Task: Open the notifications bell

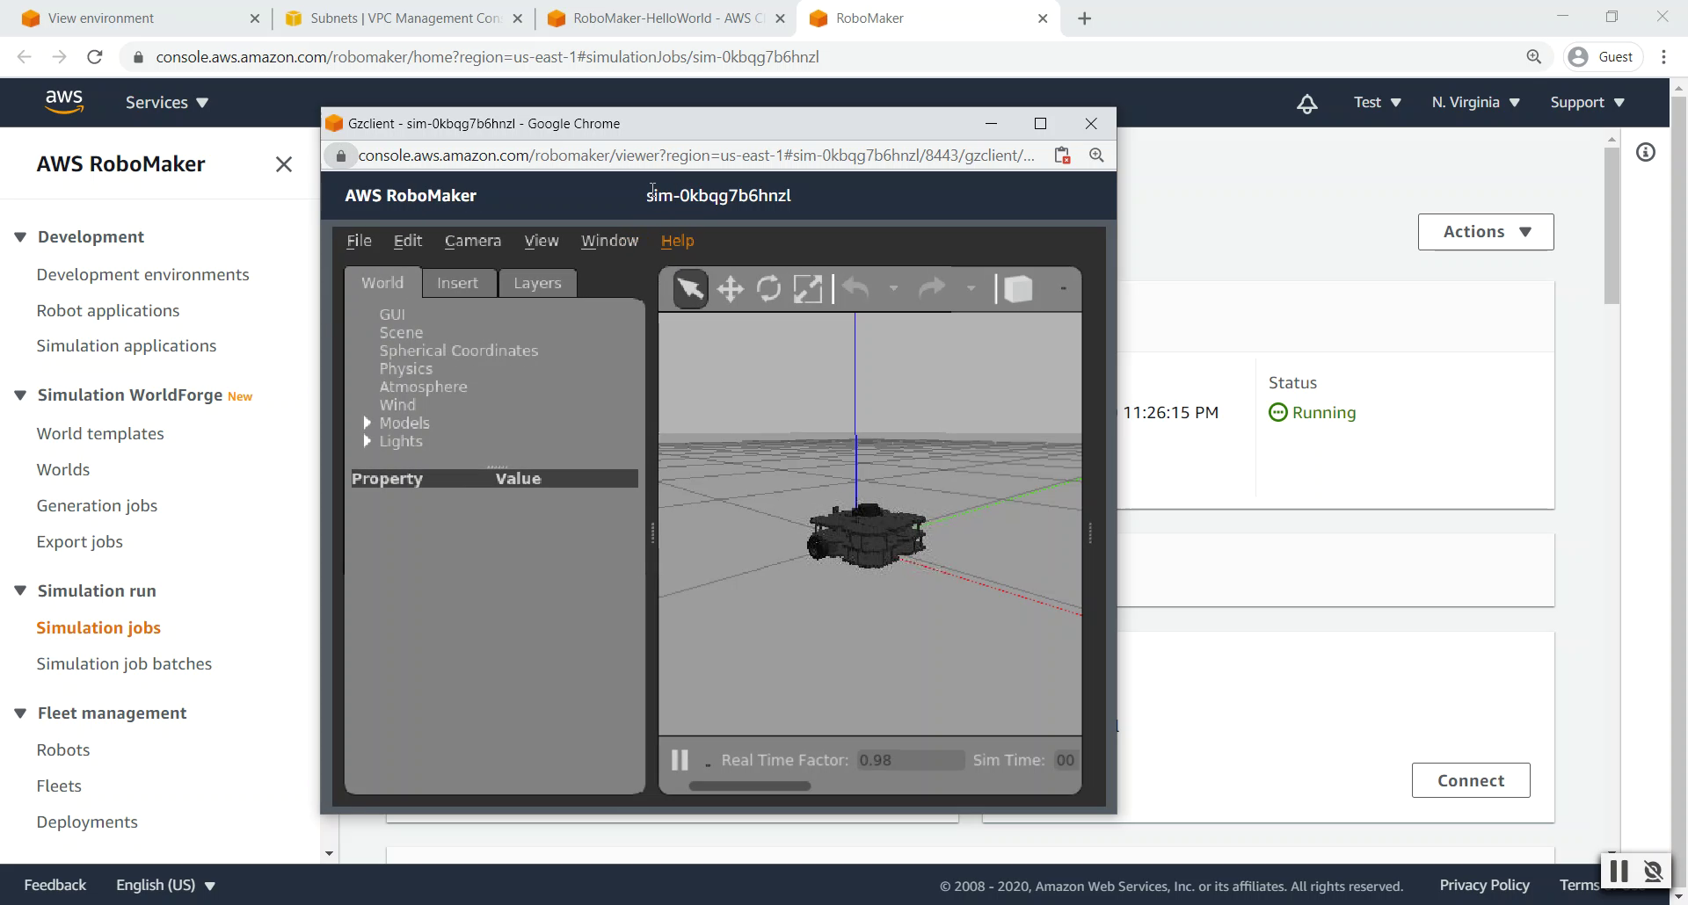Action: pyautogui.click(x=1307, y=104)
